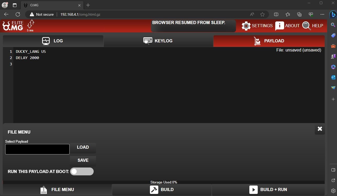Open the sidebar Settings gear at bottom

333,191
